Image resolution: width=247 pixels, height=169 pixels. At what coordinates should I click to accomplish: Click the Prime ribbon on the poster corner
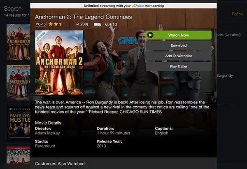point(41,36)
